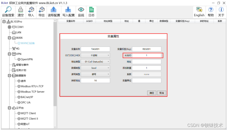This screenshot has width=227, height=130.
Task: Focus the empty 地址 input field
Action: [x=147, y=61]
